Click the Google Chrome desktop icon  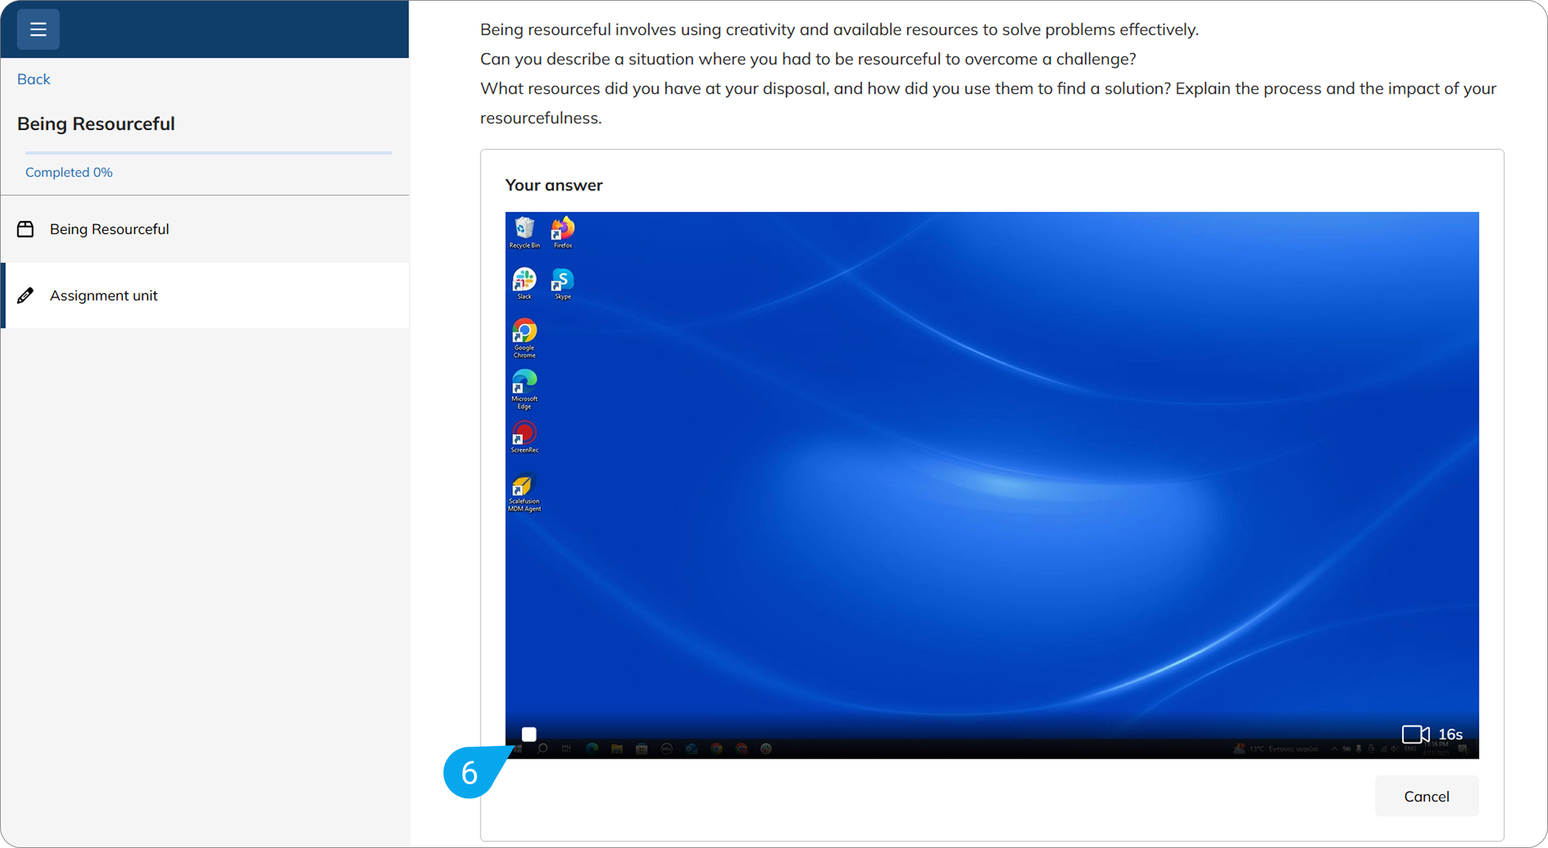point(525,338)
